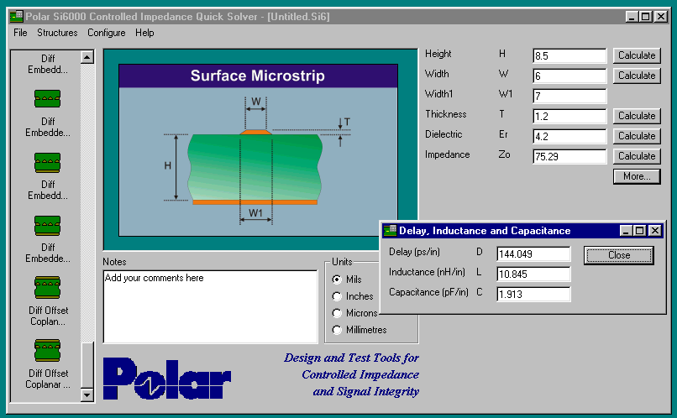This screenshot has height=418, width=677.
Task: Select the Diff Offset Coplanar ... structure icon
Action: [x=48, y=350]
